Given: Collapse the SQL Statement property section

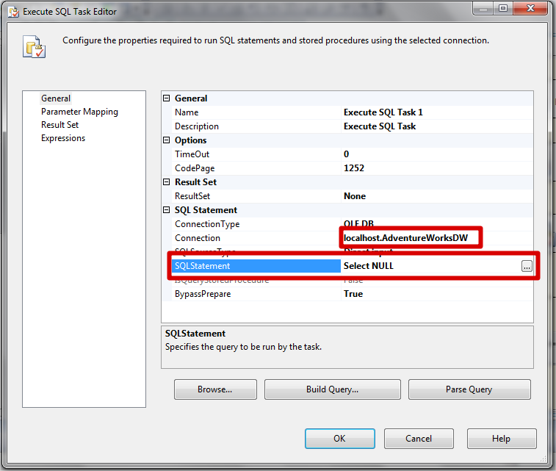Looking at the screenshot, I should (166, 210).
